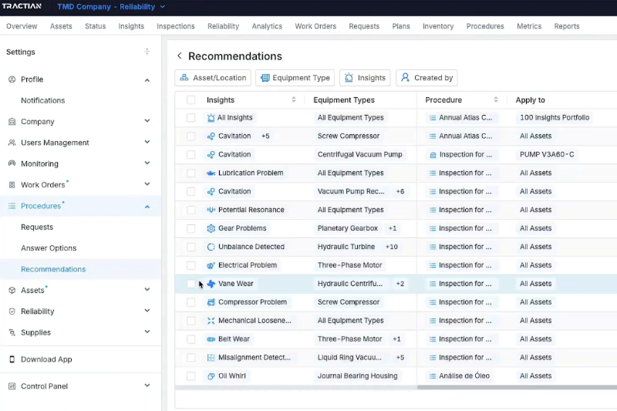Go to the Inventory tab
This screenshot has width=617, height=411.
coord(438,26)
